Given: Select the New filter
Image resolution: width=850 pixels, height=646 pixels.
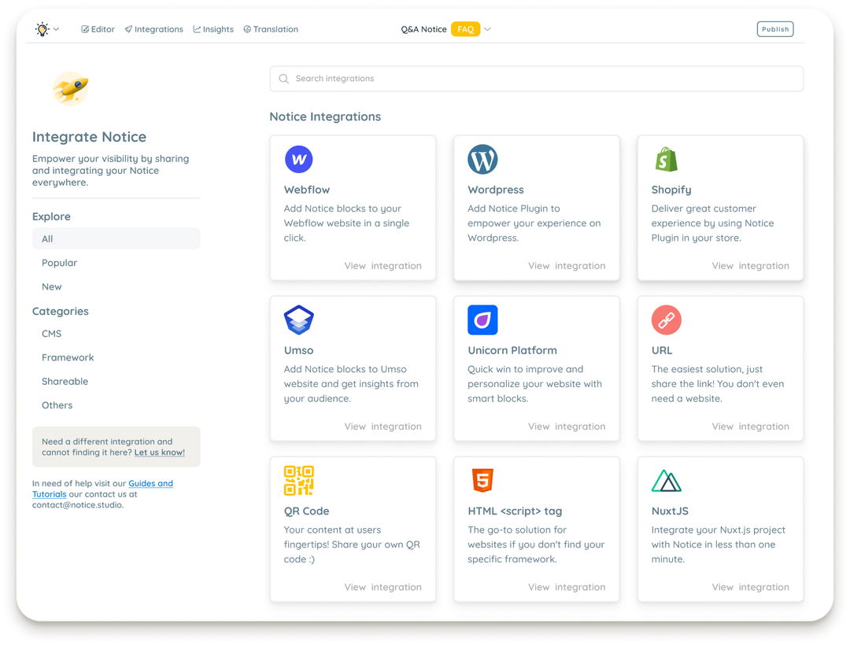Looking at the screenshot, I should 51,286.
